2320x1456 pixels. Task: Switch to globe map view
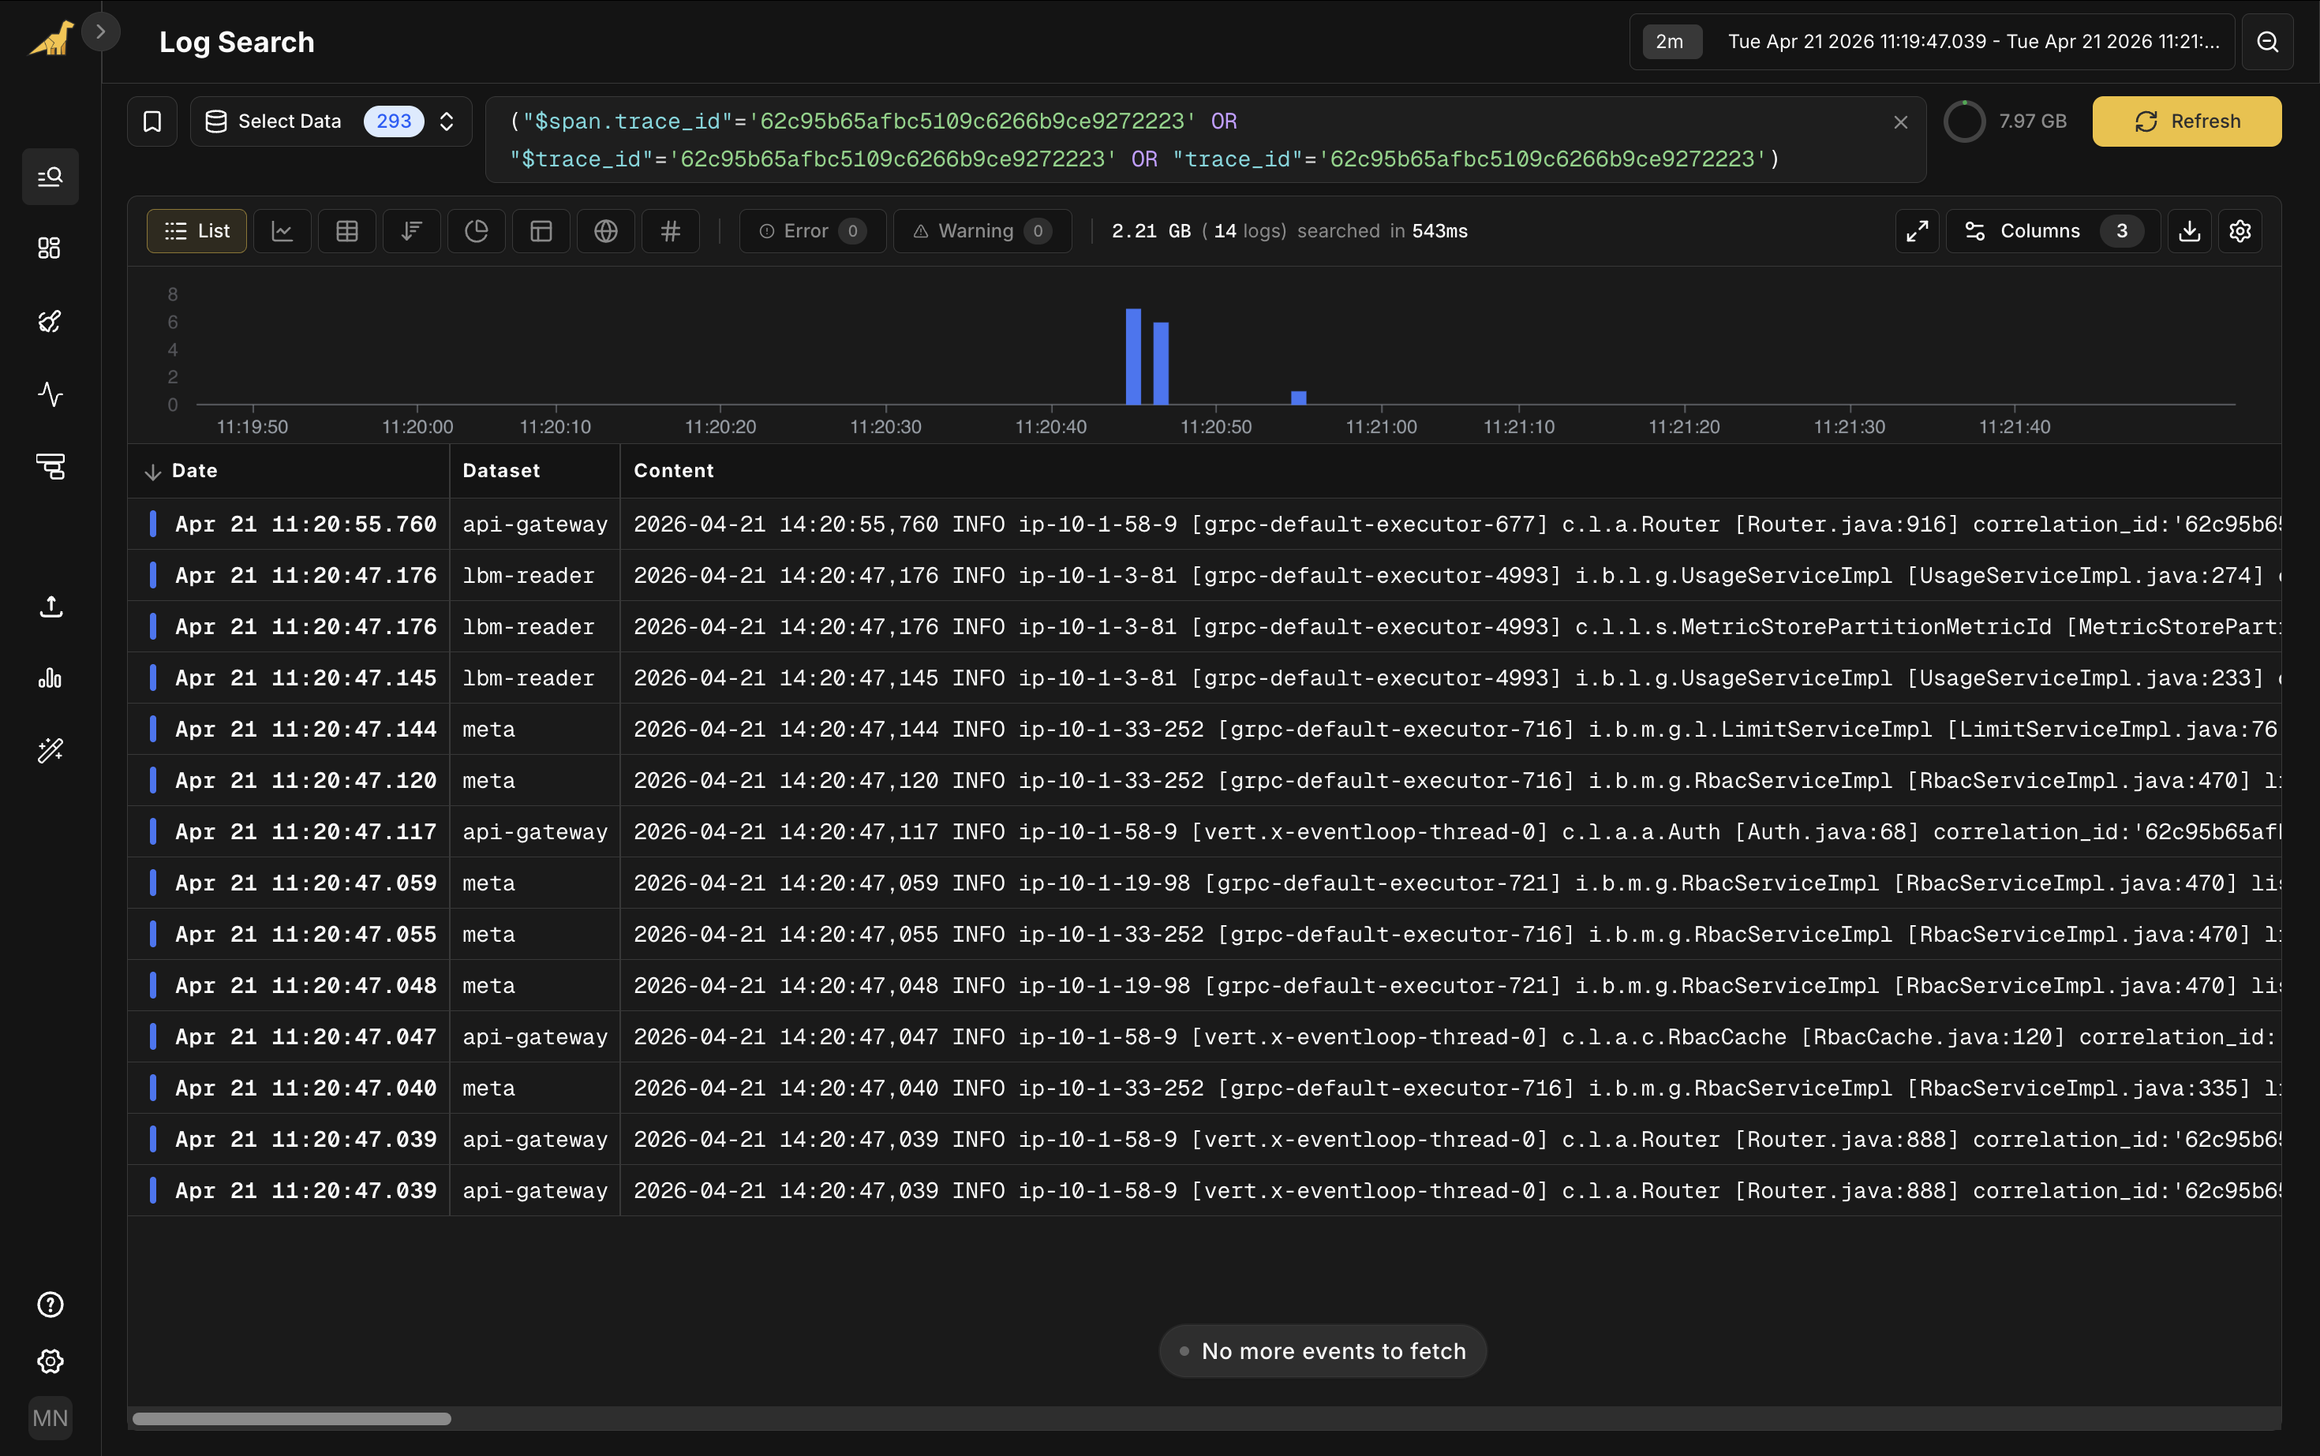[605, 231]
